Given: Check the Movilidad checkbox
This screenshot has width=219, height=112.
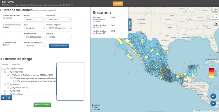Looking at the screenshot, I should [8, 91].
